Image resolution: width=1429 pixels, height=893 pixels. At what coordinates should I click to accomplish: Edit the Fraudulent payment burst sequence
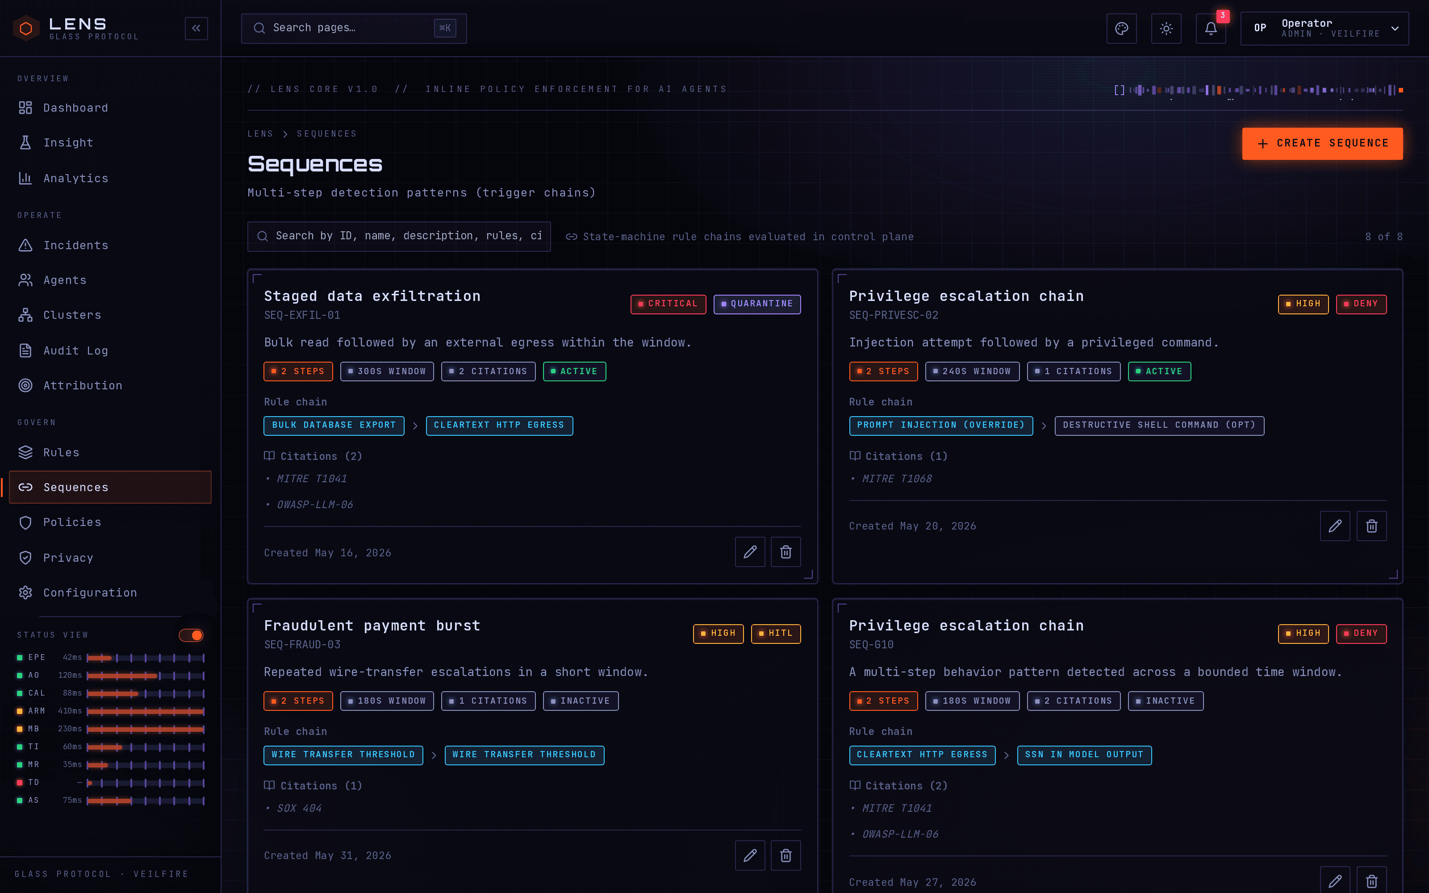pos(750,855)
